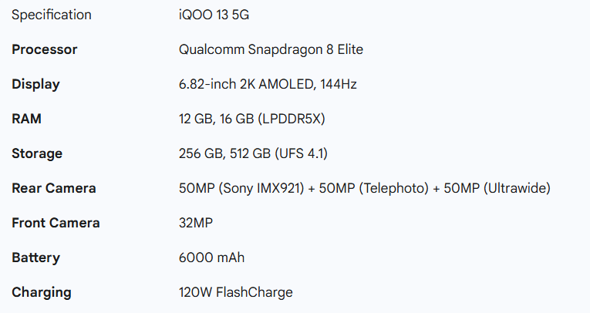The width and height of the screenshot is (590, 313).
Task: Select the 6000 mAh battery value
Action: [211, 257]
